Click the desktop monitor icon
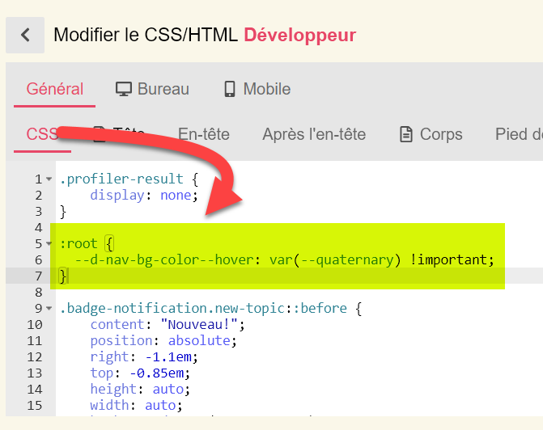Image resolution: width=543 pixels, height=430 pixels. tap(124, 89)
